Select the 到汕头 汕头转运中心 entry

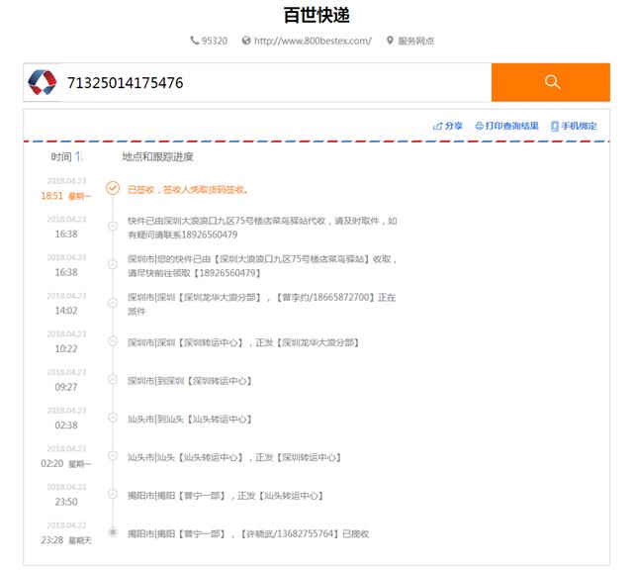tap(190, 420)
